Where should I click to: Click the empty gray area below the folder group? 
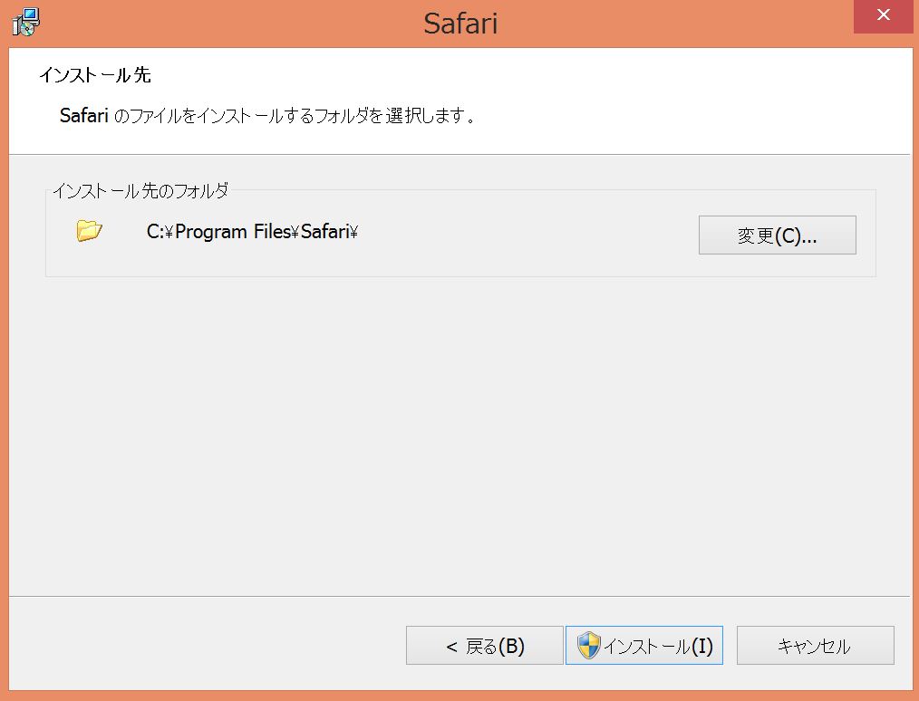pos(453,435)
